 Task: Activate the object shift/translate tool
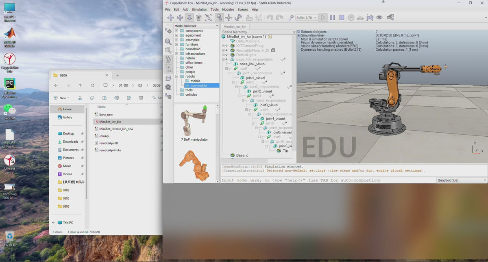tap(229, 17)
